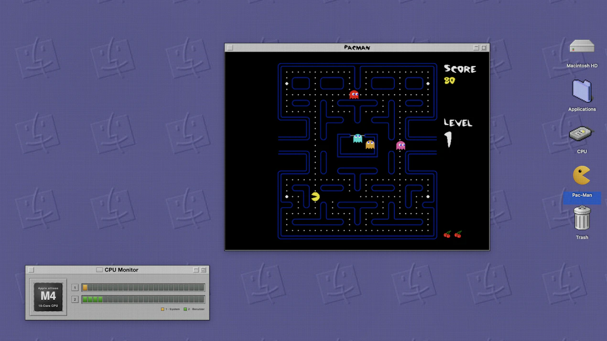Close the CPU Monitor window

[x=31, y=270]
